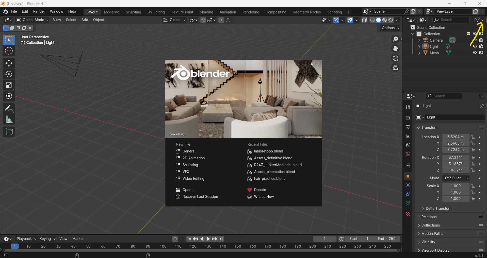The height and width of the screenshot is (258, 487).
Task: Select the Measure tool
Action: (x=9, y=119)
